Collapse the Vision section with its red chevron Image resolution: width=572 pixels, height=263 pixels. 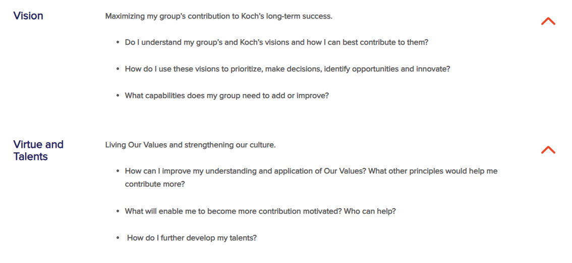pos(548,22)
